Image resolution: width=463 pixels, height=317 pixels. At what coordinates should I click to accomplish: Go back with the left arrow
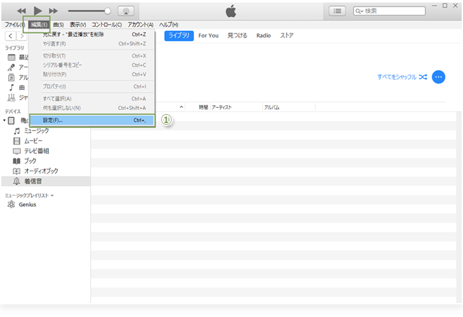click(x=11, y=36)
